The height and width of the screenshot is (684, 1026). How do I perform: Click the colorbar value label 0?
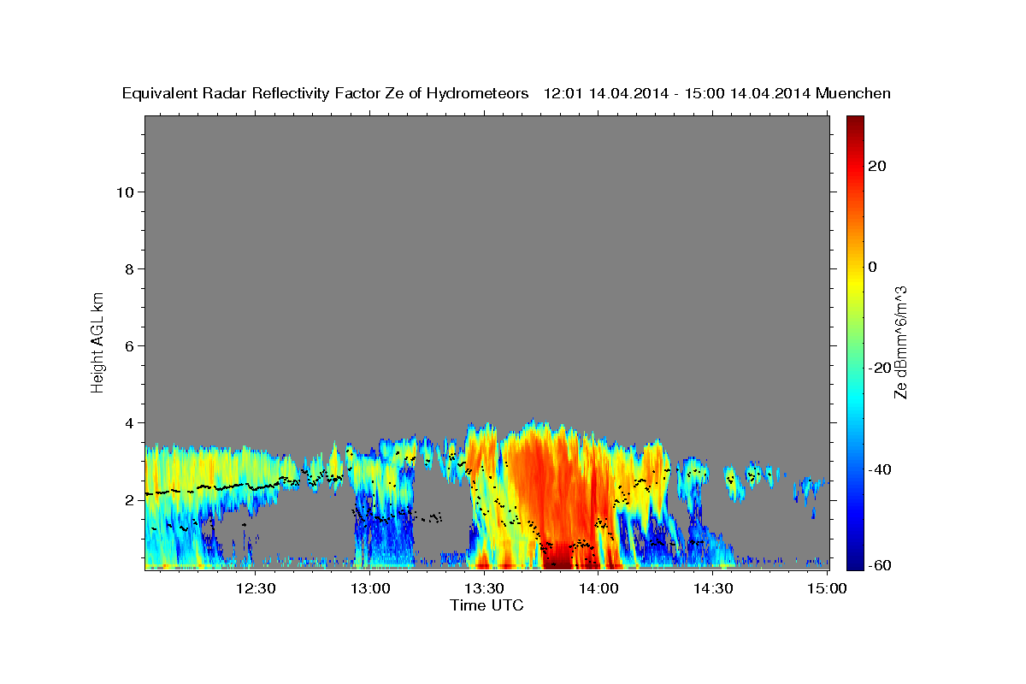tap(872, 267)
